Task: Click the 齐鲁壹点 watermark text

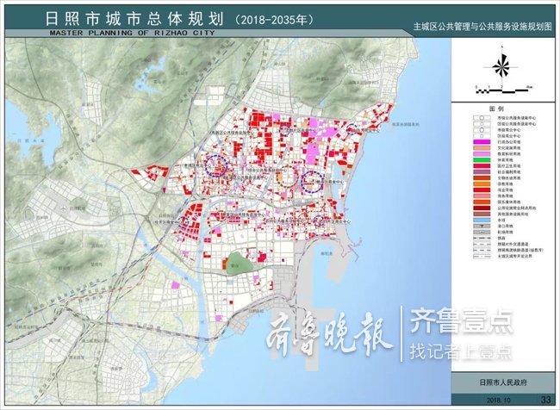Action: pyautogui.click(x=461, y=323)
